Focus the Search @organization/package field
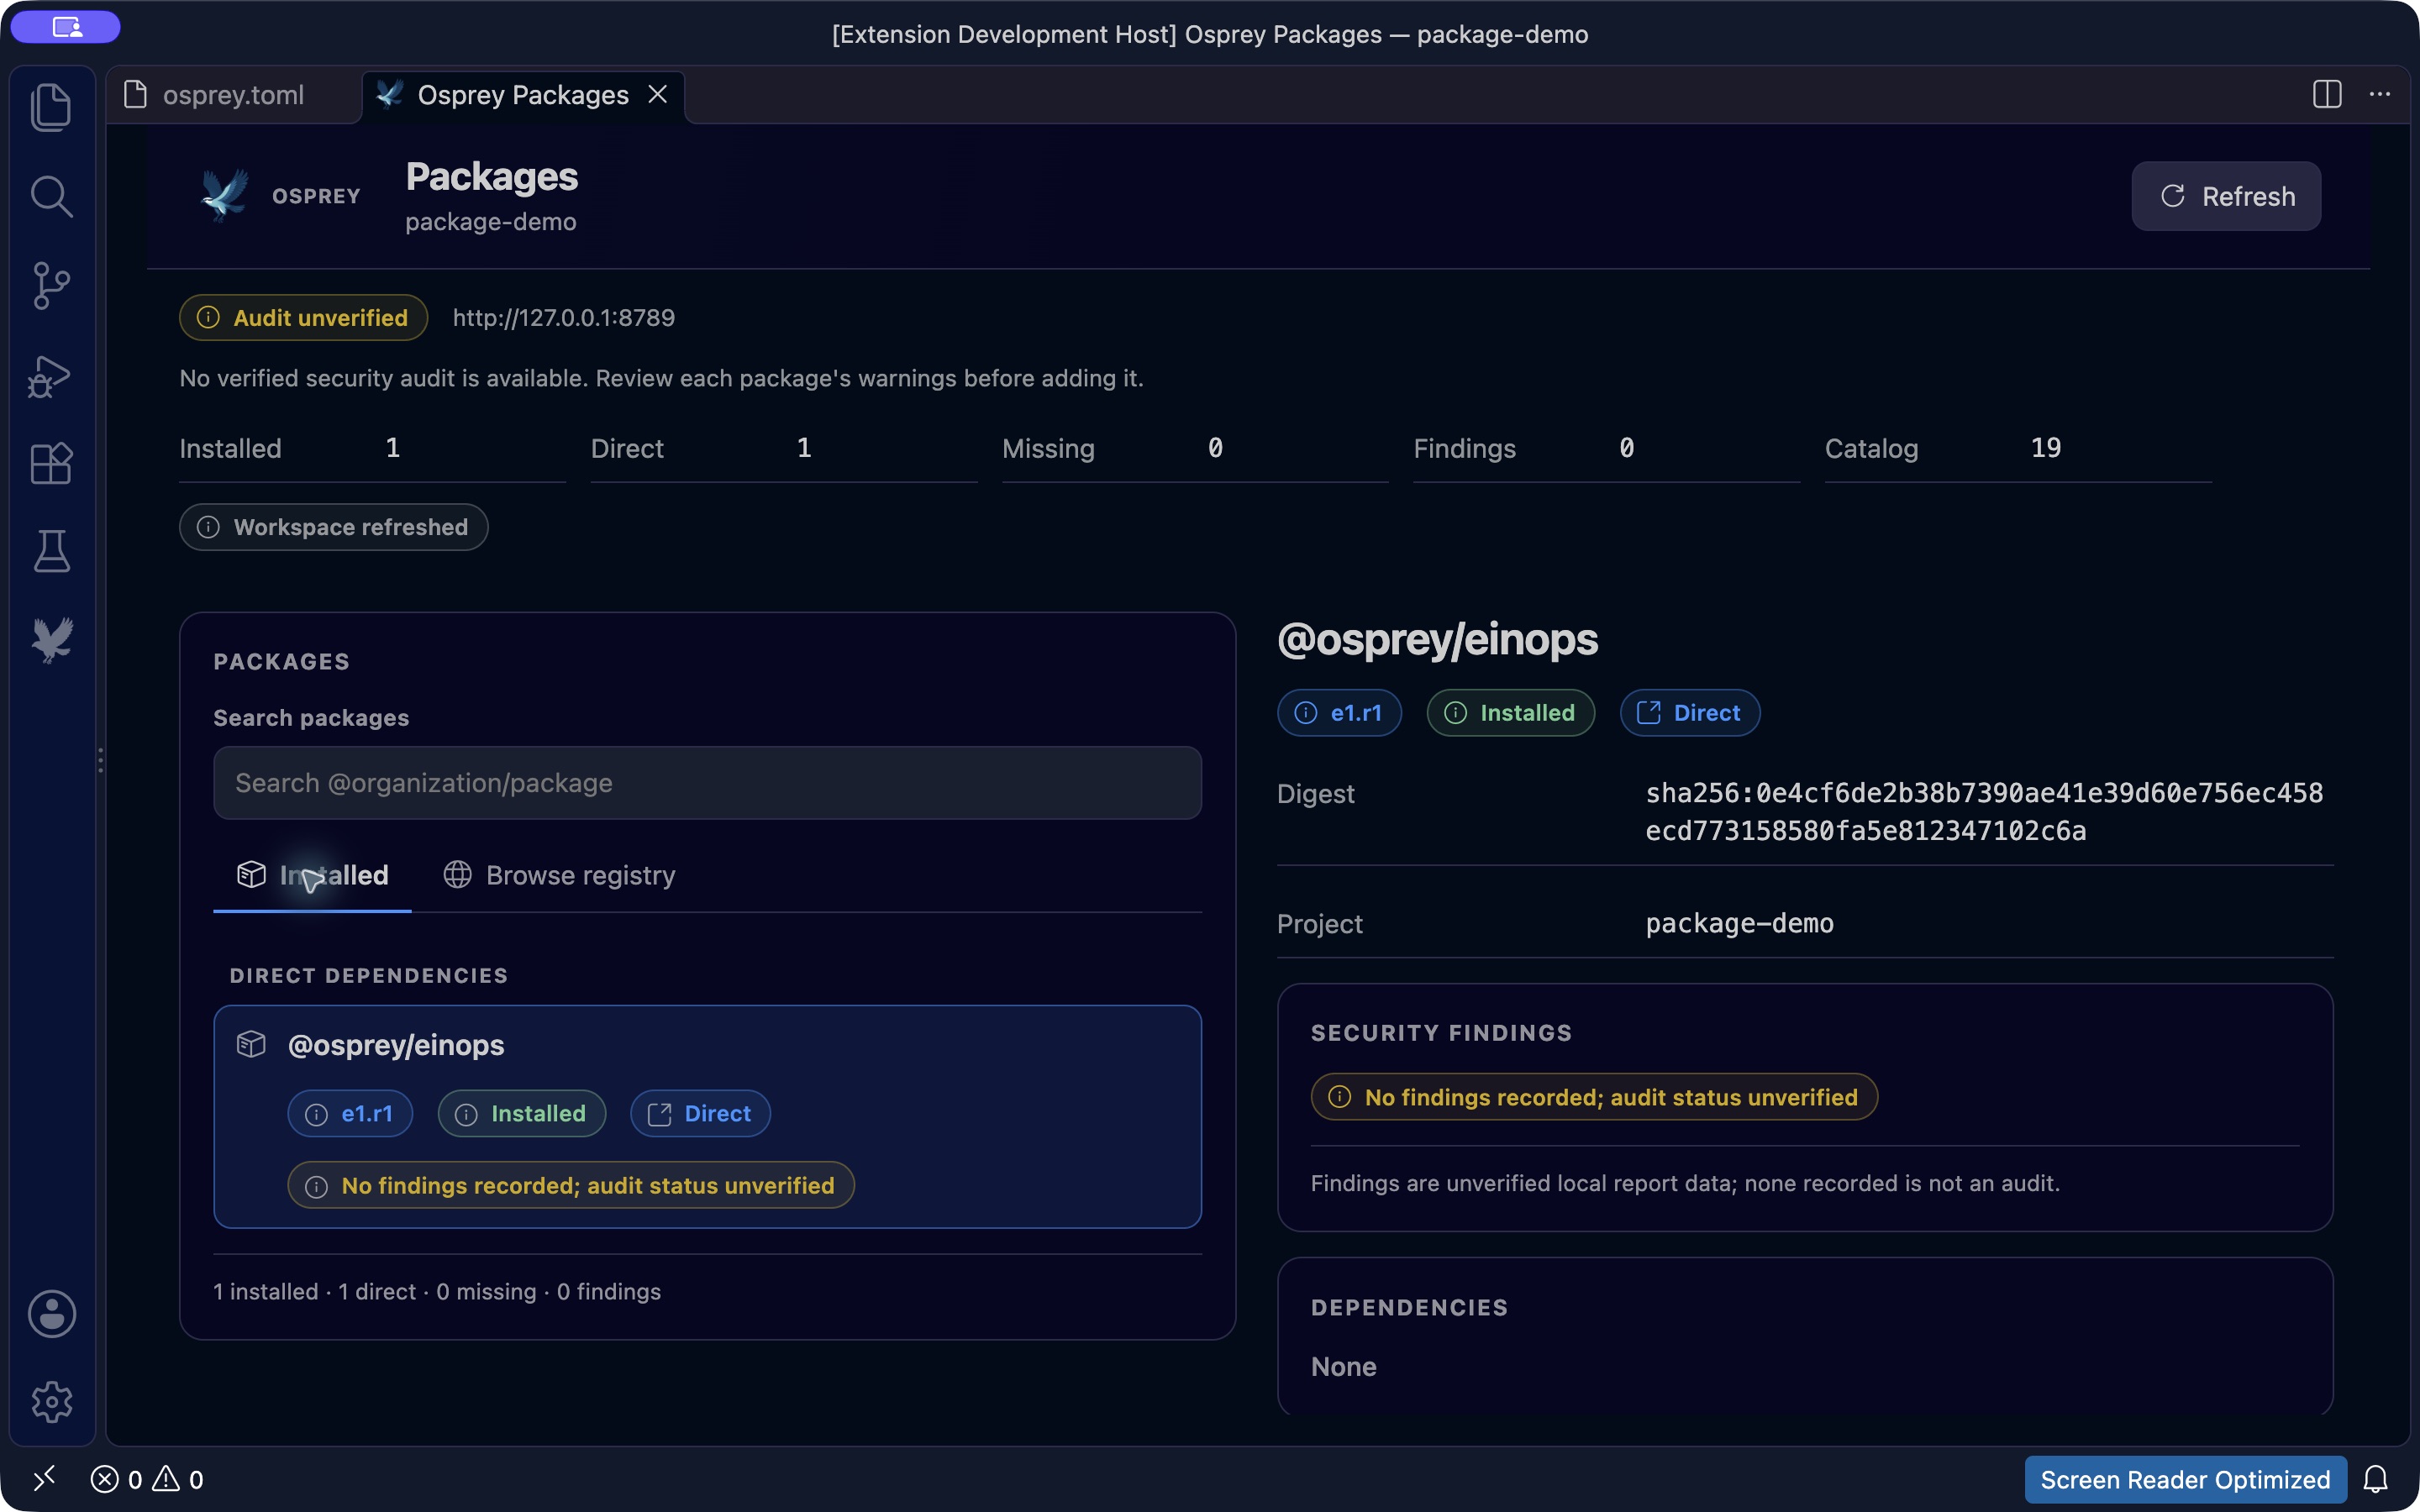 coord(707,783)
